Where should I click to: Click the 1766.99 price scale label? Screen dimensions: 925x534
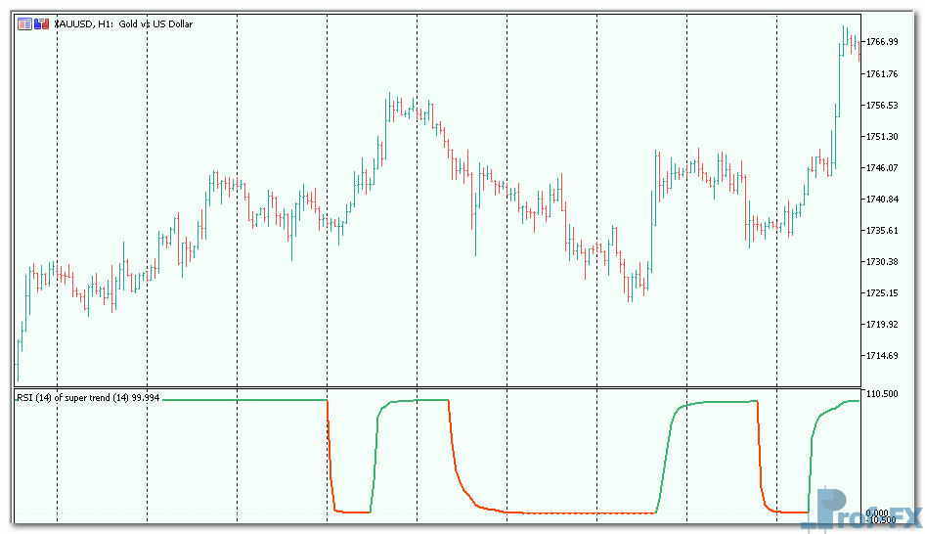tap(882, 42)
